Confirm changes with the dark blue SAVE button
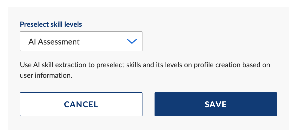Viewport: 294px width, 135px height. click(216, 104)
